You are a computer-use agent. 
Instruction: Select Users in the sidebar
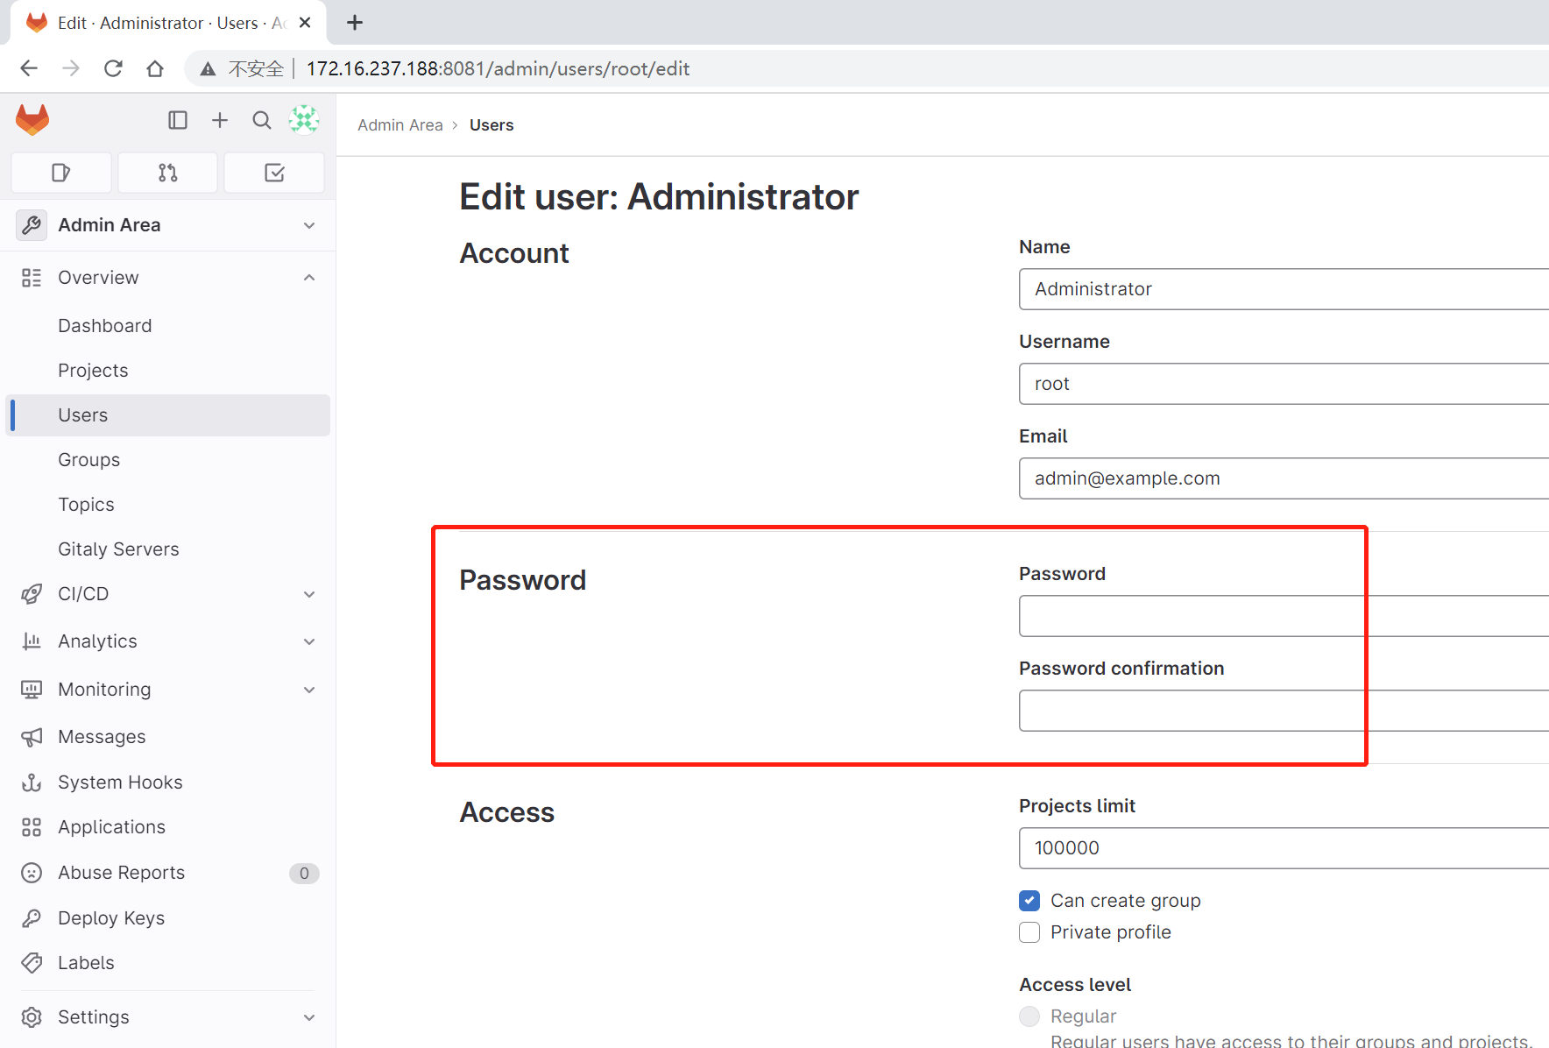pos(168,415)
